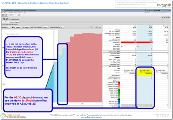This screenshot has height=120, width=173.
Task: Click the print icon in widget header
Action: (x=165, y=17)
